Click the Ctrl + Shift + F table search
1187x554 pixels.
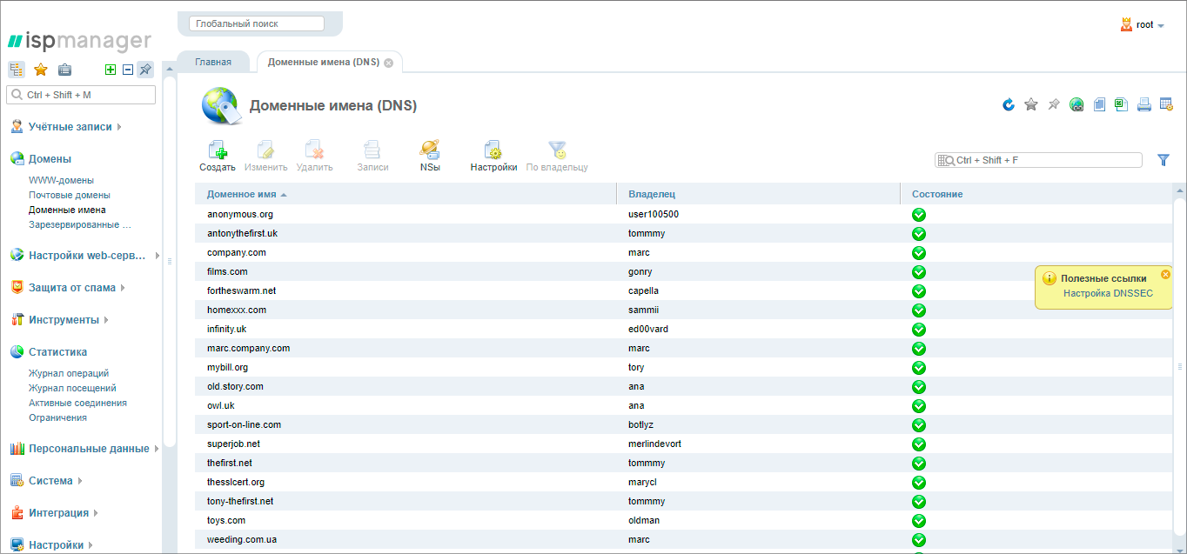click(x=1038, y=160)
